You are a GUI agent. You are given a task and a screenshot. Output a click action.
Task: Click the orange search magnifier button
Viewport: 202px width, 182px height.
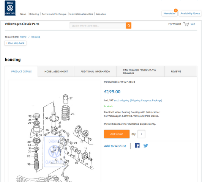(x=129, y=25)
